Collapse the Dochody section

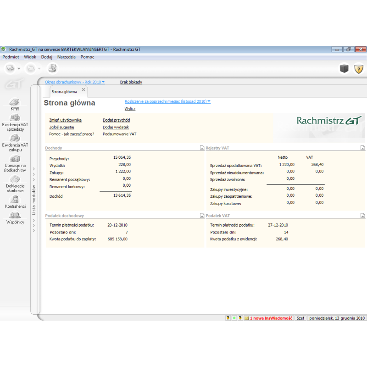point(202,148)
